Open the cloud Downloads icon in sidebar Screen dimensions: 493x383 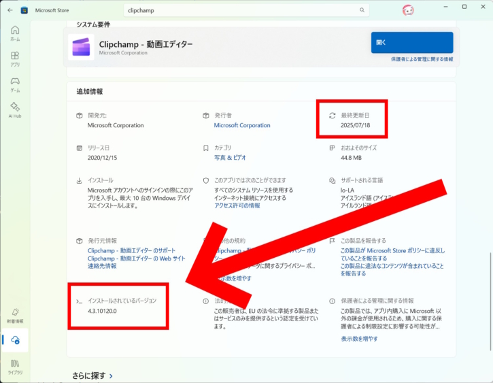(x=15, y=340)
